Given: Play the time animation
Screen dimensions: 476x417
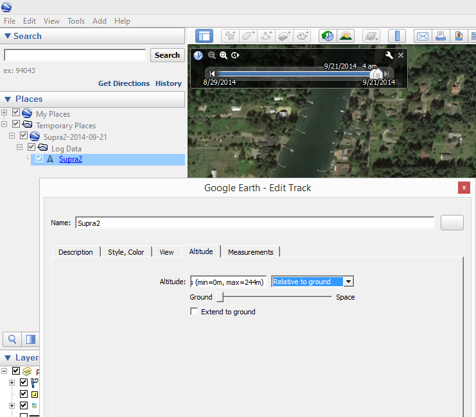Looking at the screenshot, I should pos(235,55).
